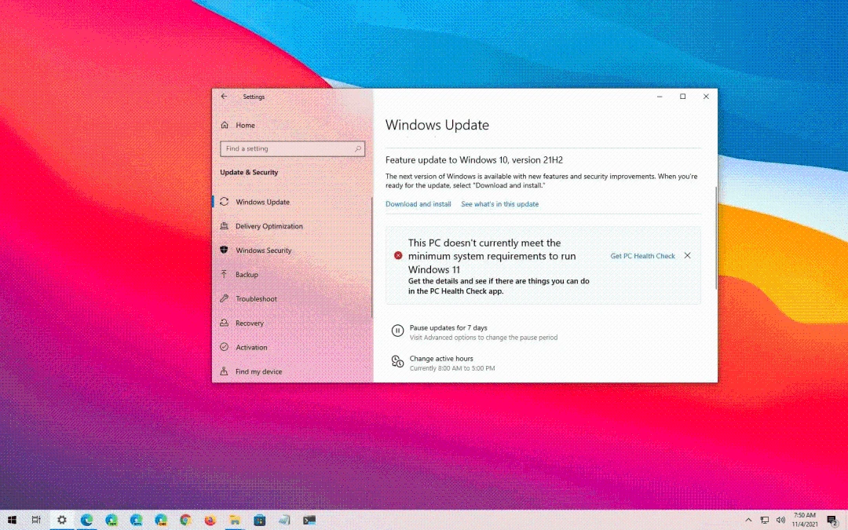Open the Action Center notifications
The width and height of the screenshot is (848, 530).
click(x=833, y=521)
